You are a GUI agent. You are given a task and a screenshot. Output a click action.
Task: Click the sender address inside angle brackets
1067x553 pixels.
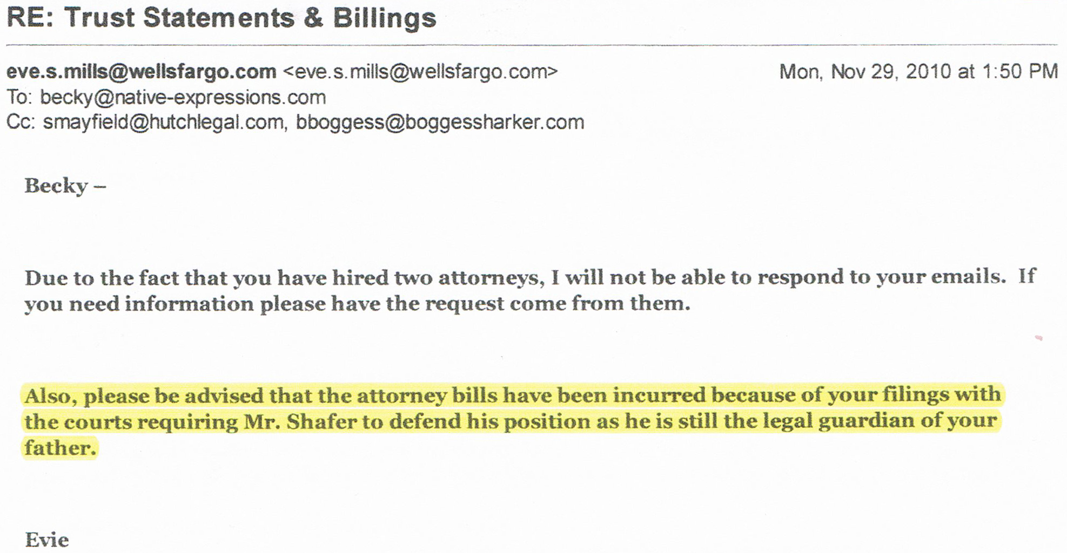[420, 72]
